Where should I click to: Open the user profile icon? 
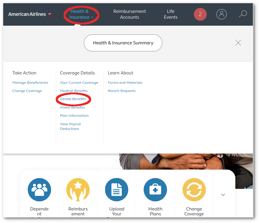pos(221,14)
